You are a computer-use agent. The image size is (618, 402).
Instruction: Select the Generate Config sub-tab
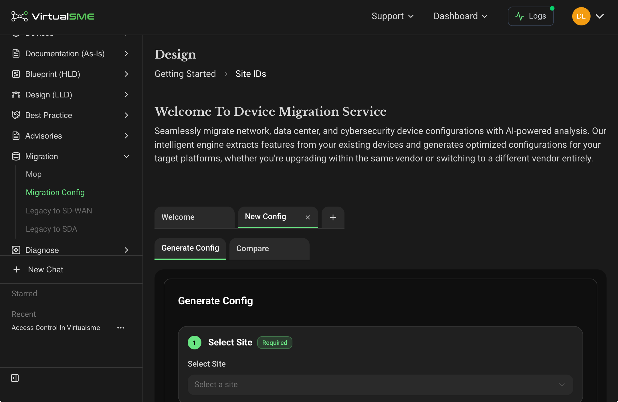(190, 249)
